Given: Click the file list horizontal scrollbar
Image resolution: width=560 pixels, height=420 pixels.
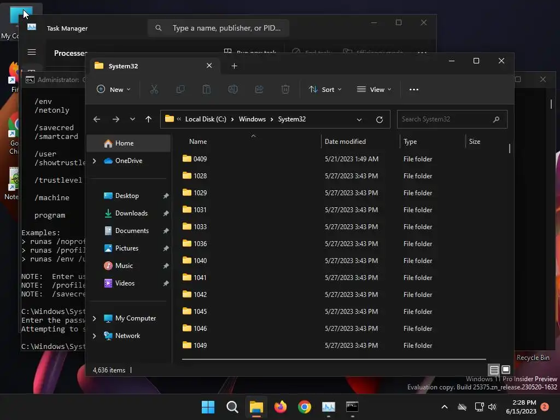Looking at the screenshot, I should (x=334, y=359).
